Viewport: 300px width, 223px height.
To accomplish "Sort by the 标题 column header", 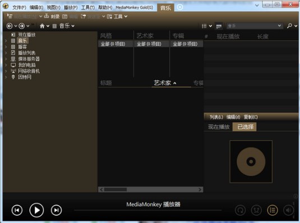I will click(106, 83).
